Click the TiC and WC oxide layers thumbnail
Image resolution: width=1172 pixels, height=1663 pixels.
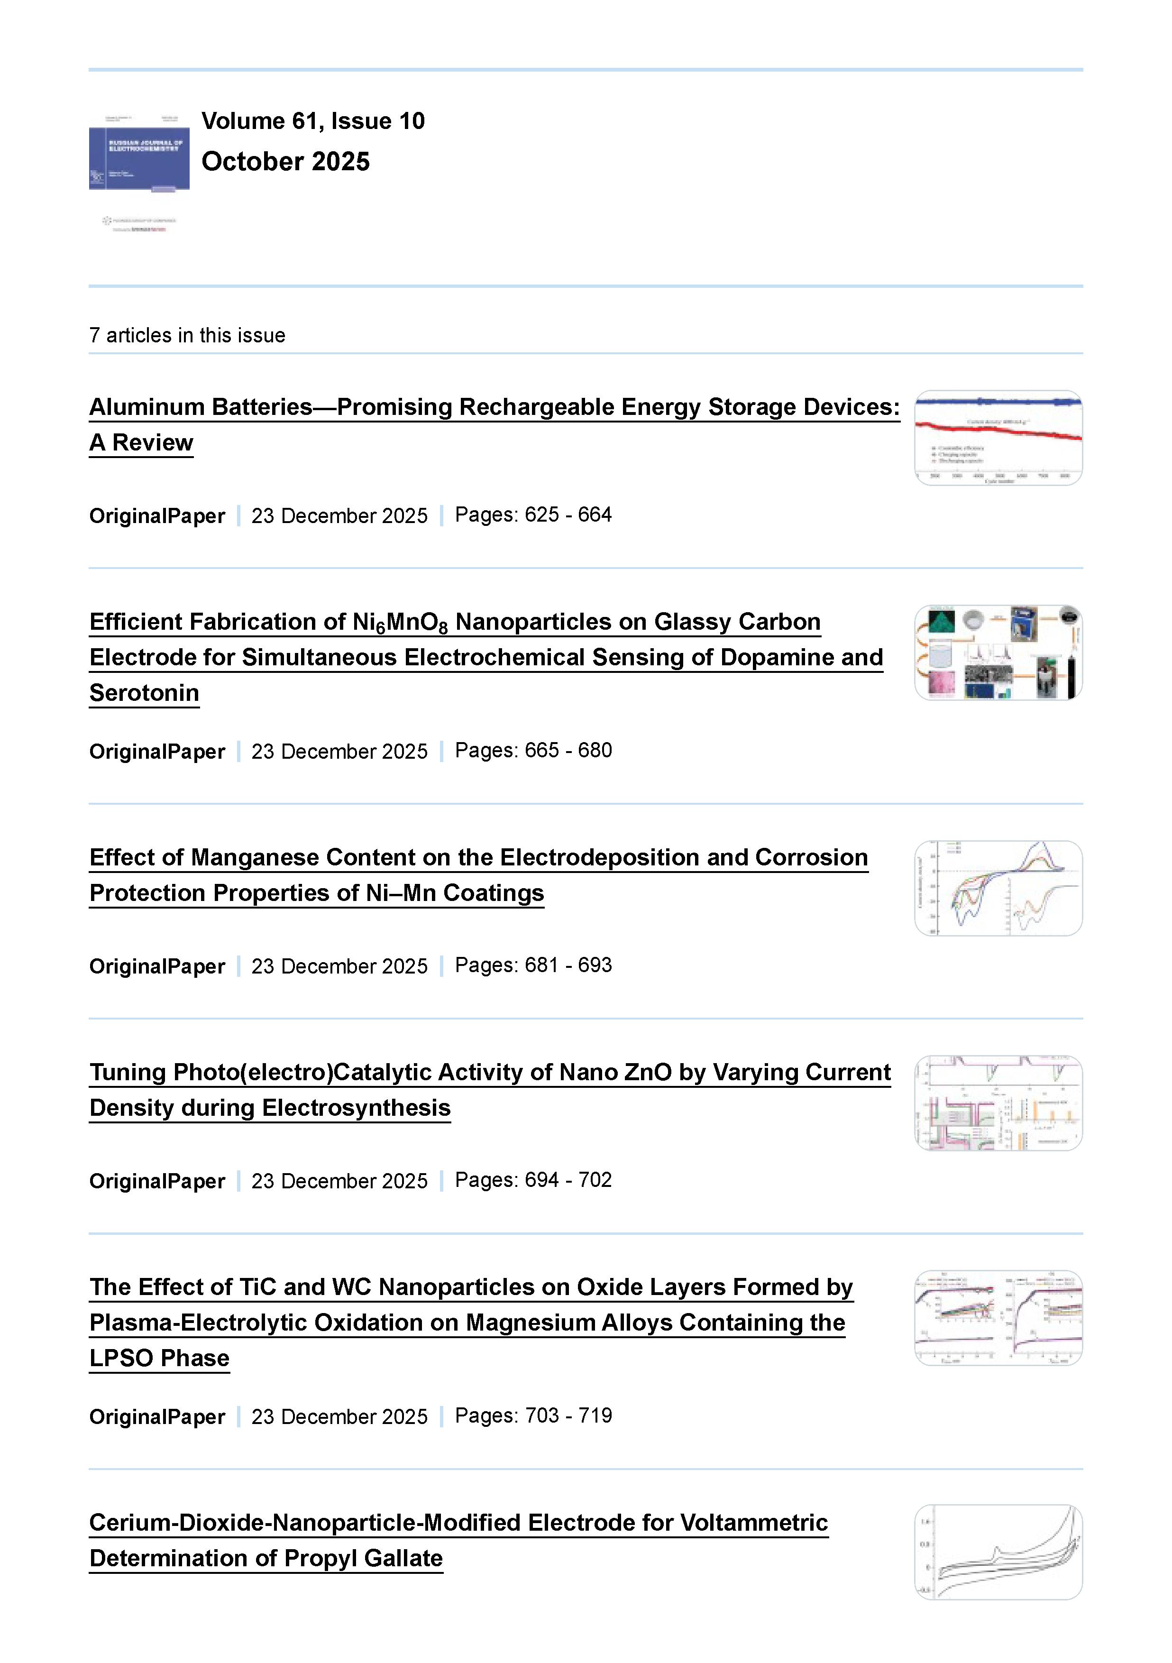pyautogui.click(x=998, y=1318)
